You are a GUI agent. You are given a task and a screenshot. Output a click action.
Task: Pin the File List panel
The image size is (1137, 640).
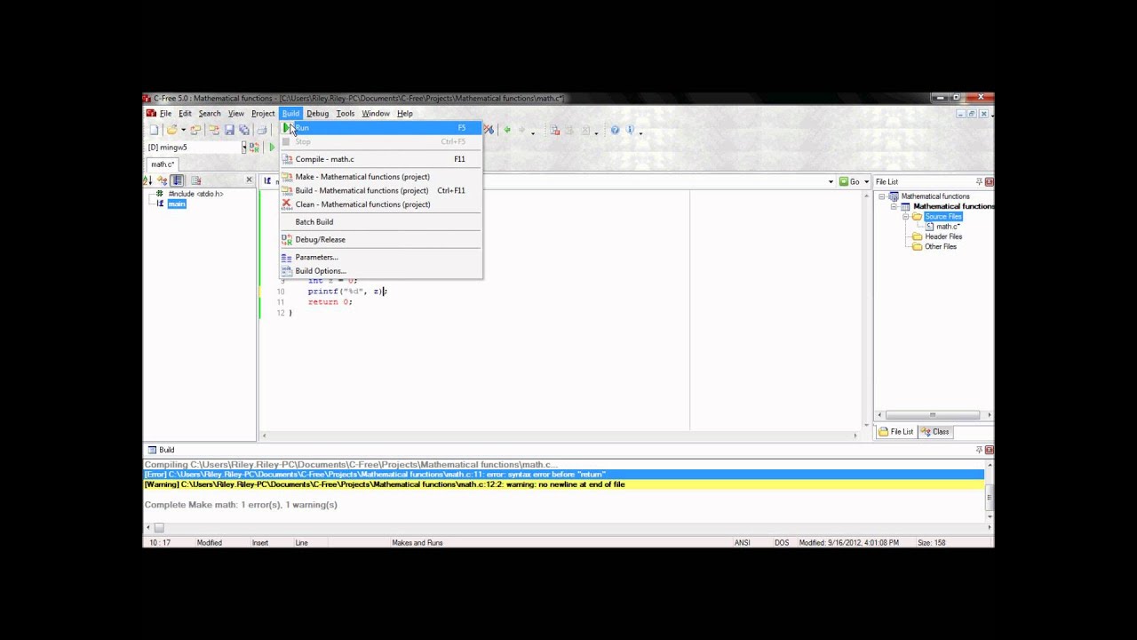point(979,182)
